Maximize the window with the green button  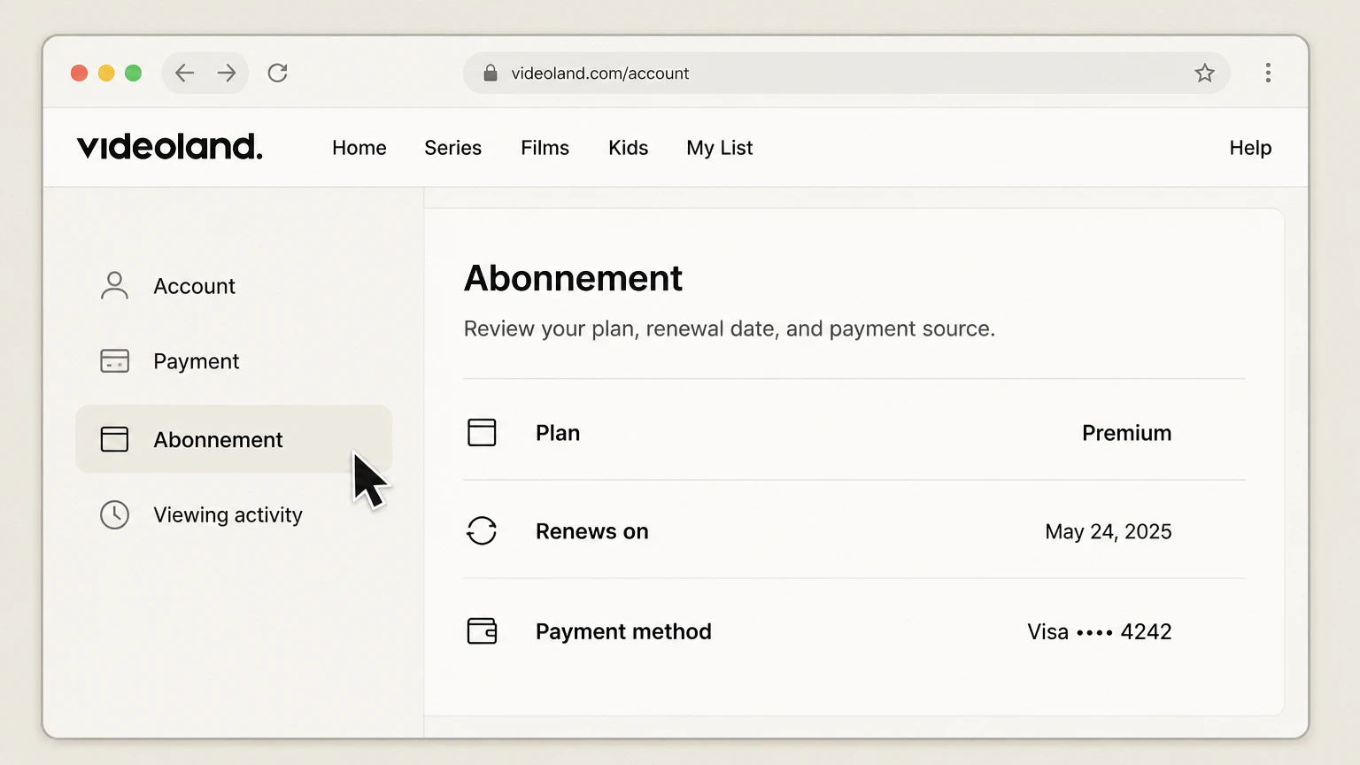click(133, 73)
